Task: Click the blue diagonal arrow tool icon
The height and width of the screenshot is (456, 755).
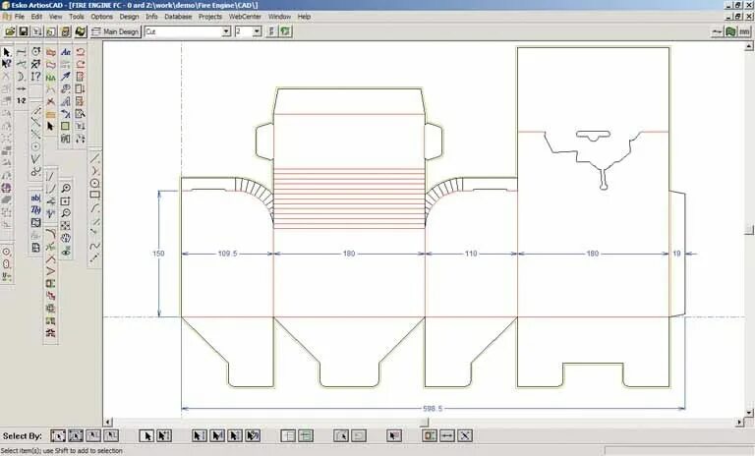Action: pos(66,77)
